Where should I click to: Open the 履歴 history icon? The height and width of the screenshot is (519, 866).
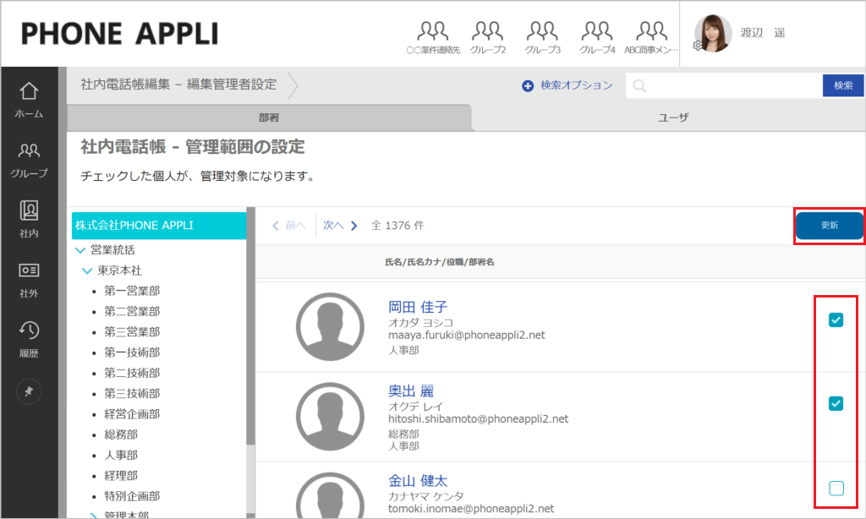pyautogui.click(x=29, y=339)
